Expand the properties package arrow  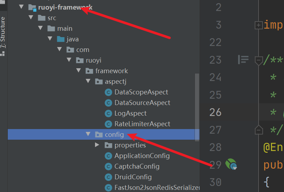pos(97,145)
